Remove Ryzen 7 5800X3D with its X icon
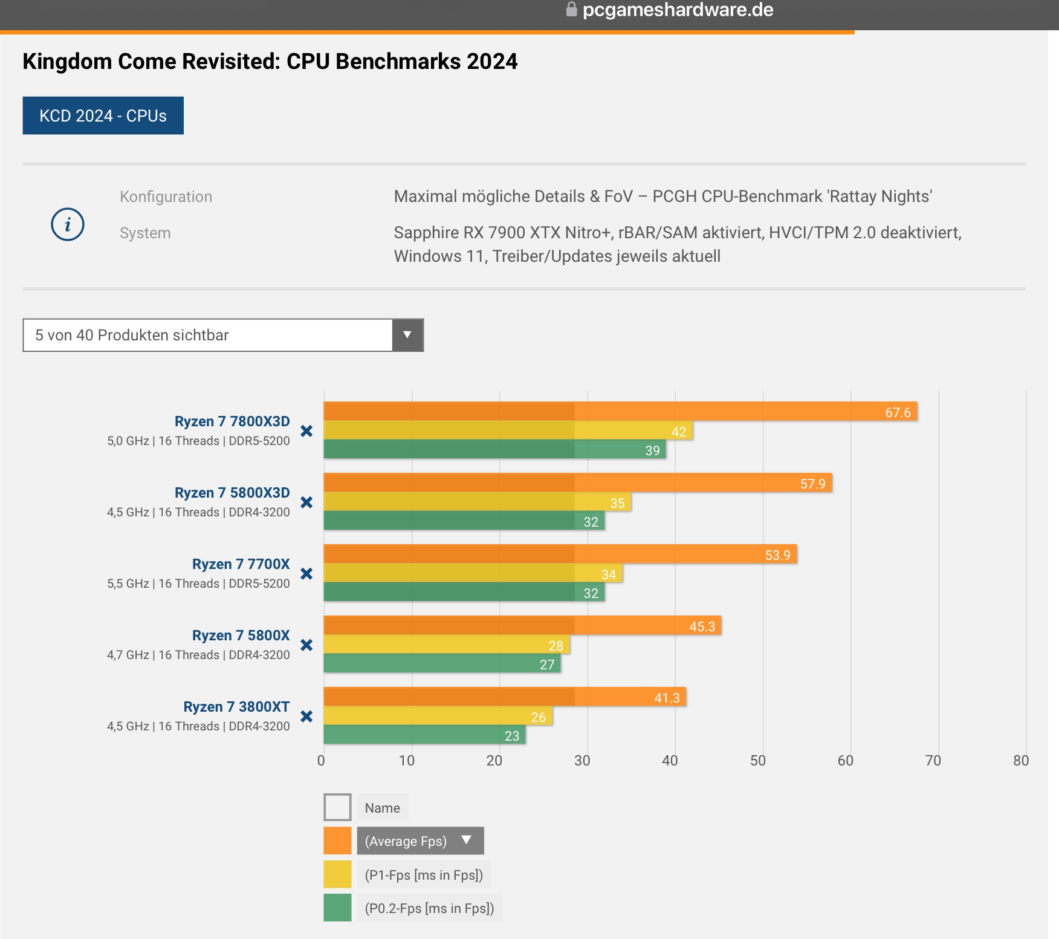The height and width of the screenshot is (939, 1059). click(x=306, y=502)
